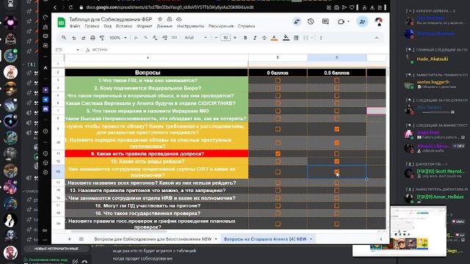Viewport: 470px width, 264px height.
Task: Untick 0 баллов checkbox for question 9
Action: tap(278, 154)
